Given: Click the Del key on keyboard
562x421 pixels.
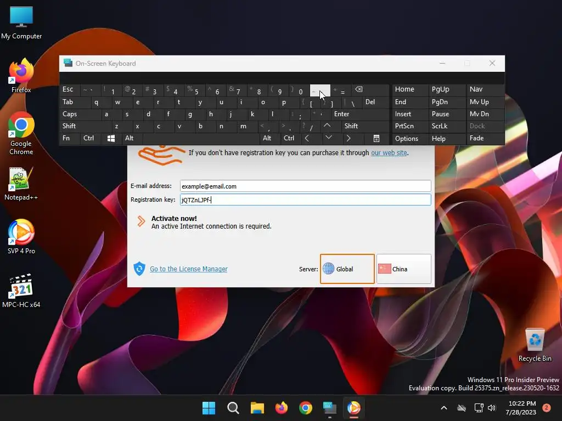Looking at the screenshot, I should click(x=375, y=102).
